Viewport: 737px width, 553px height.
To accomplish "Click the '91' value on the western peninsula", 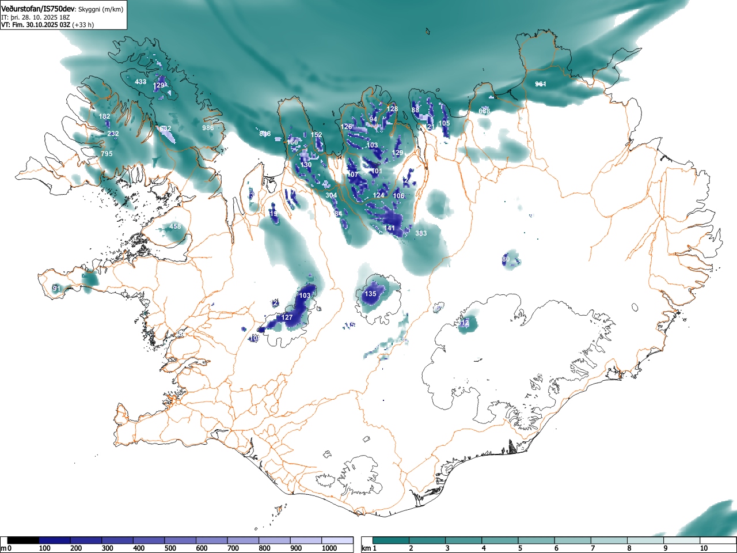I will (56, 288).
